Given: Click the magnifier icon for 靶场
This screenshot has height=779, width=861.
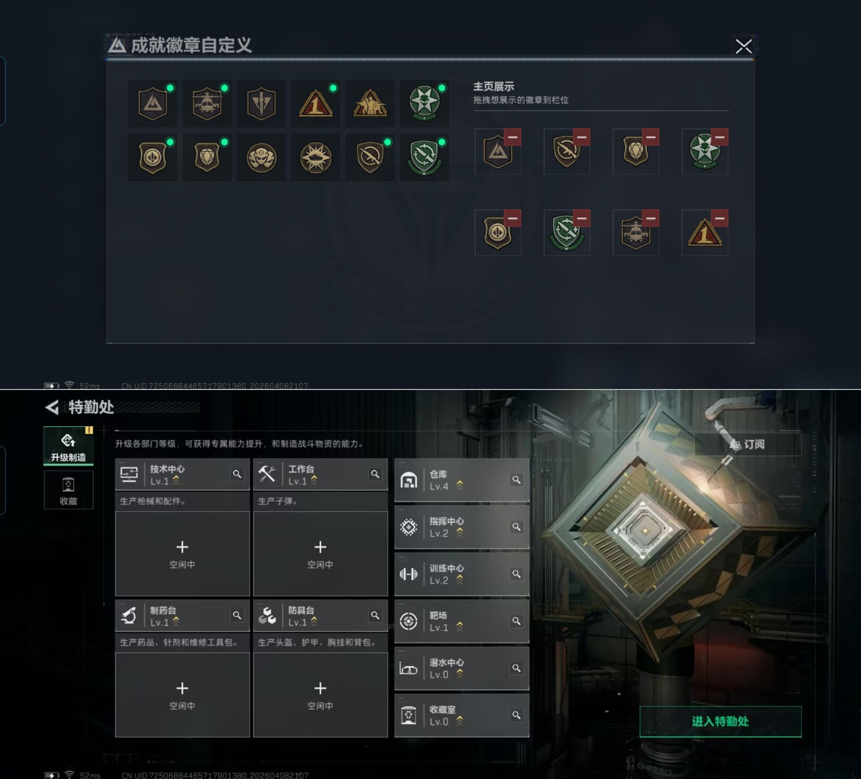Looking at the screenshot, I should pyautogui.click(x=516, y=621).
